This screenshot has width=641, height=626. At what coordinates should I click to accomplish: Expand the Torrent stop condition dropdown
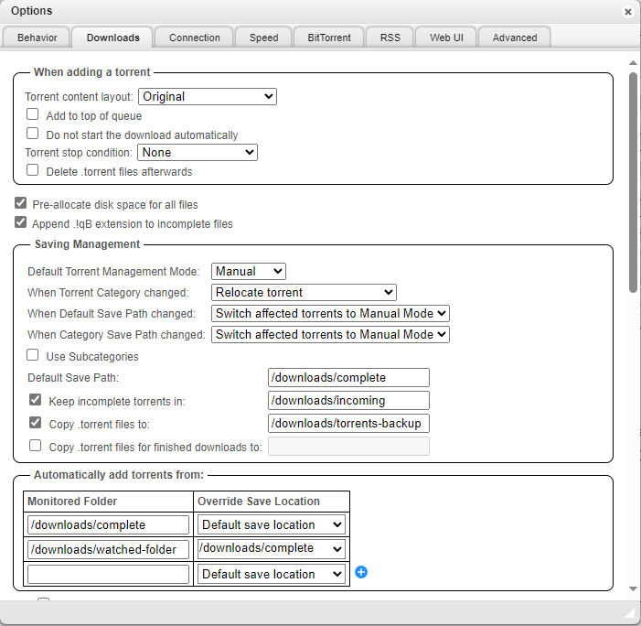pyautogui.click(x=198, y=152)
